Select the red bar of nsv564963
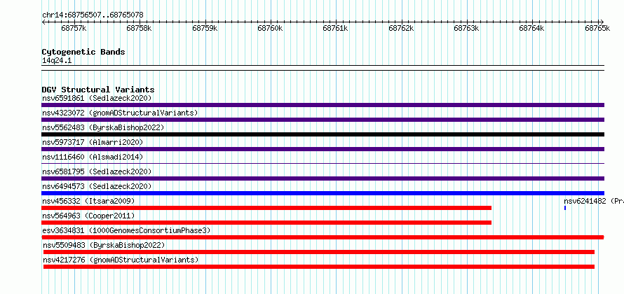 (x=266, y=223)
